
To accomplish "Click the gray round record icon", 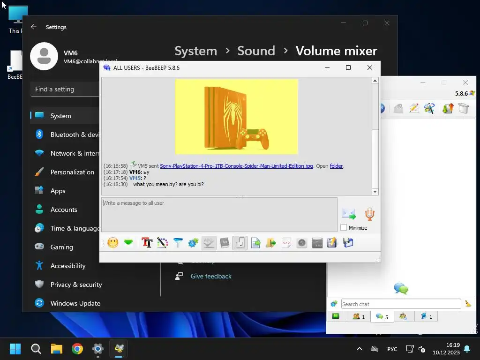I will coord(302,243).
